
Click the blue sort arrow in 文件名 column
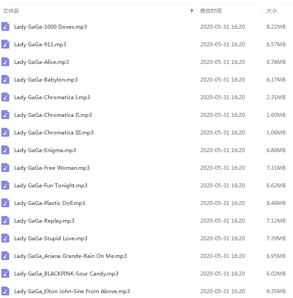click(x=192, y=11)
